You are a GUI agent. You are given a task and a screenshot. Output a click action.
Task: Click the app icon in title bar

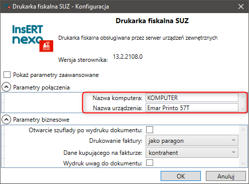point(7,7)
